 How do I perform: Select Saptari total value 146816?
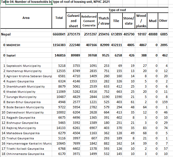point(59,55)
